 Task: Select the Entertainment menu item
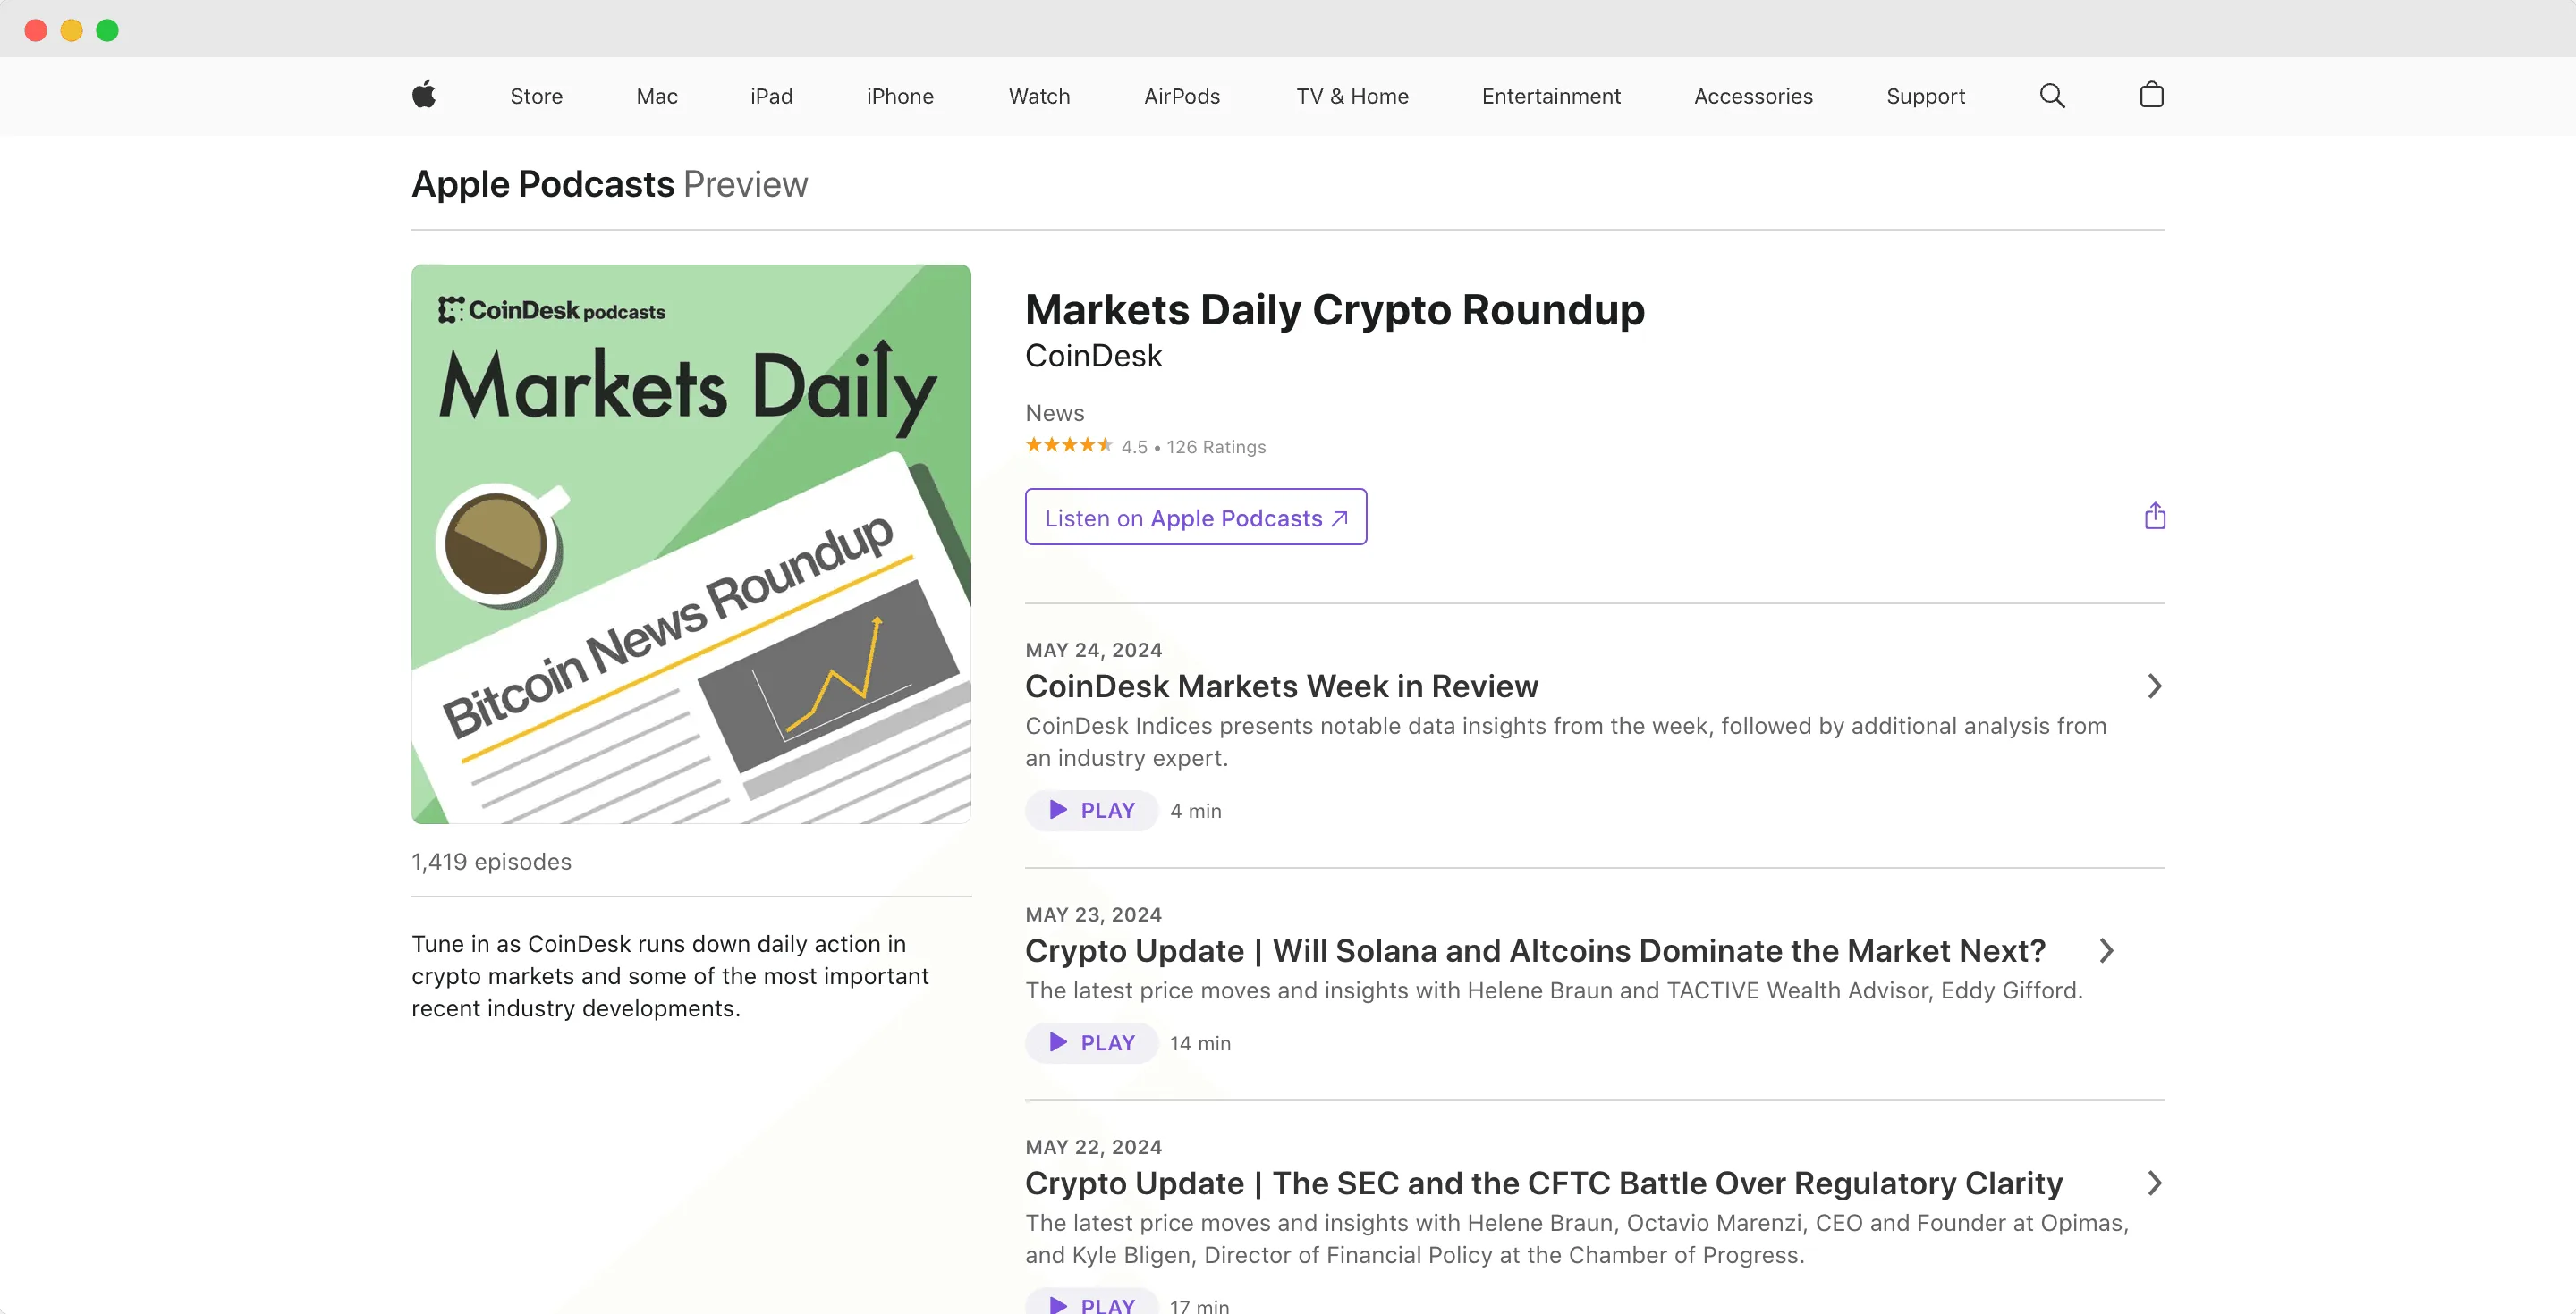1550,95
